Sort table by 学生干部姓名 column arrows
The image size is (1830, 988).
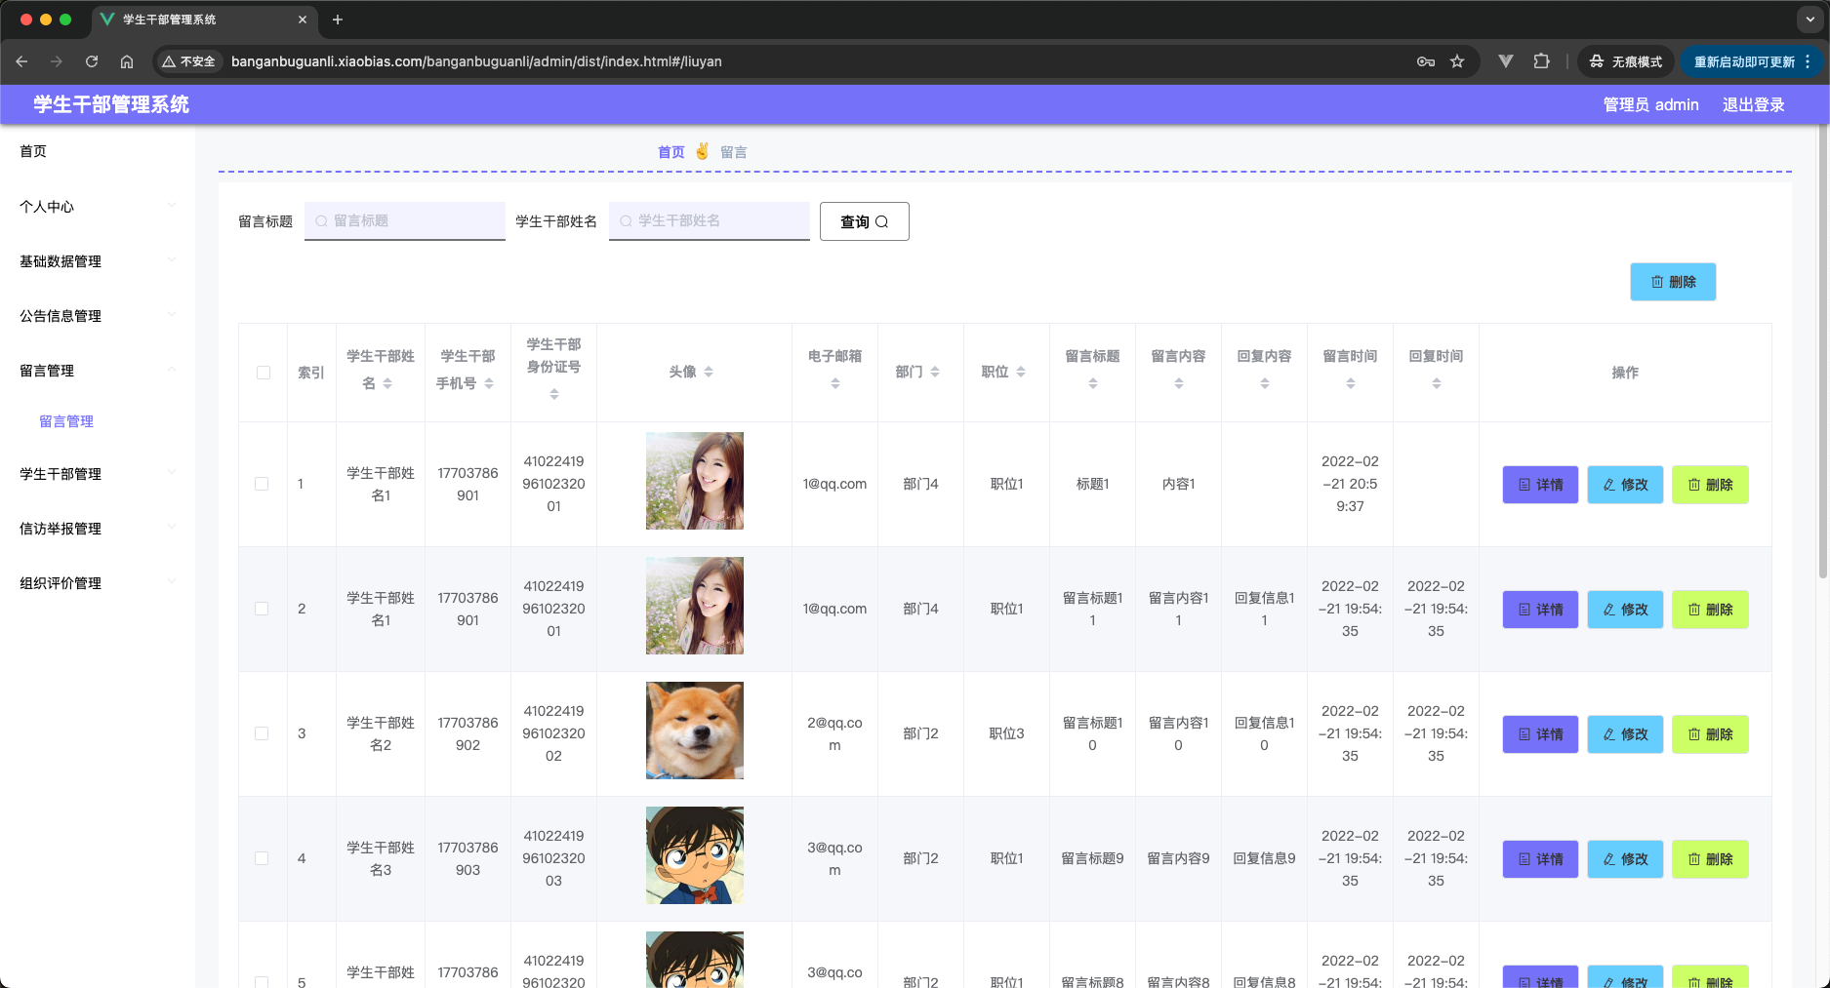click(387, 383)
